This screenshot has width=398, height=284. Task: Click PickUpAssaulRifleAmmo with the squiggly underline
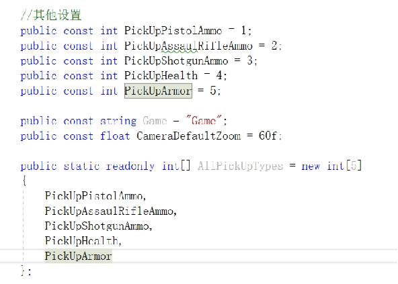[x=188, y=46]
